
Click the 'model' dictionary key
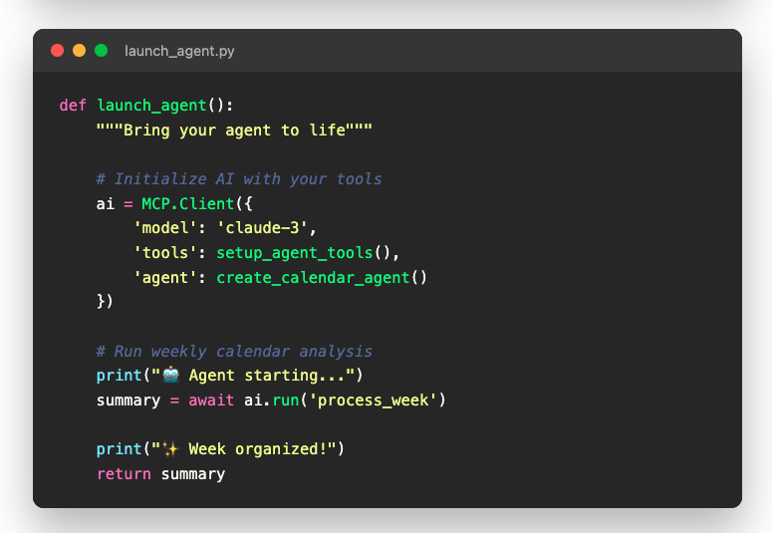(x=165, y=227)
